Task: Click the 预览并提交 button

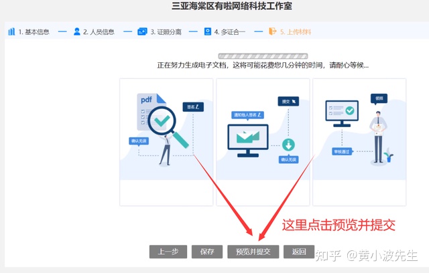Action: [x=253, y=252]
